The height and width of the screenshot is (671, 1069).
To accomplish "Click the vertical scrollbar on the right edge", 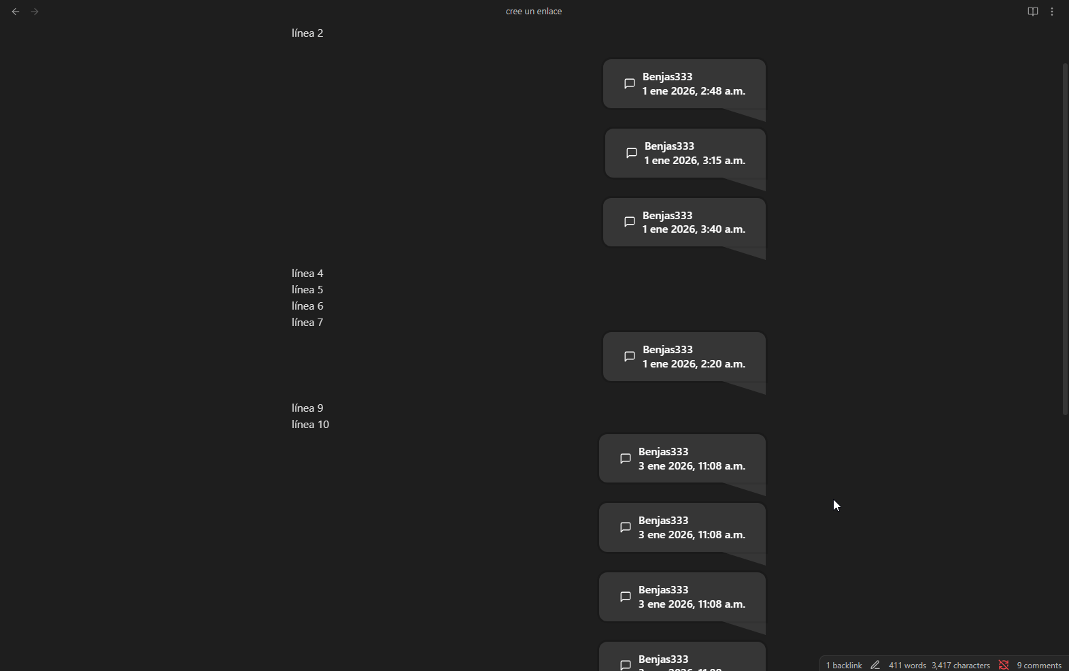I will 1064,238.
